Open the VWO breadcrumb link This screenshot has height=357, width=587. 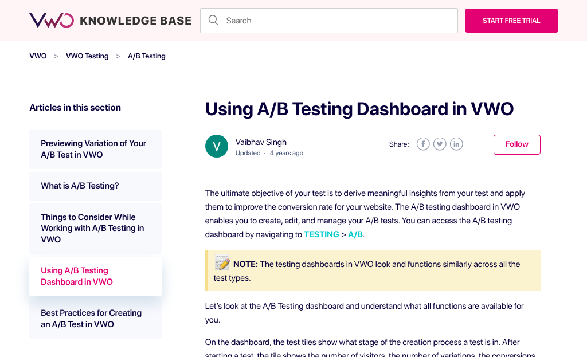pyautogui.click(x=38, y=56)
